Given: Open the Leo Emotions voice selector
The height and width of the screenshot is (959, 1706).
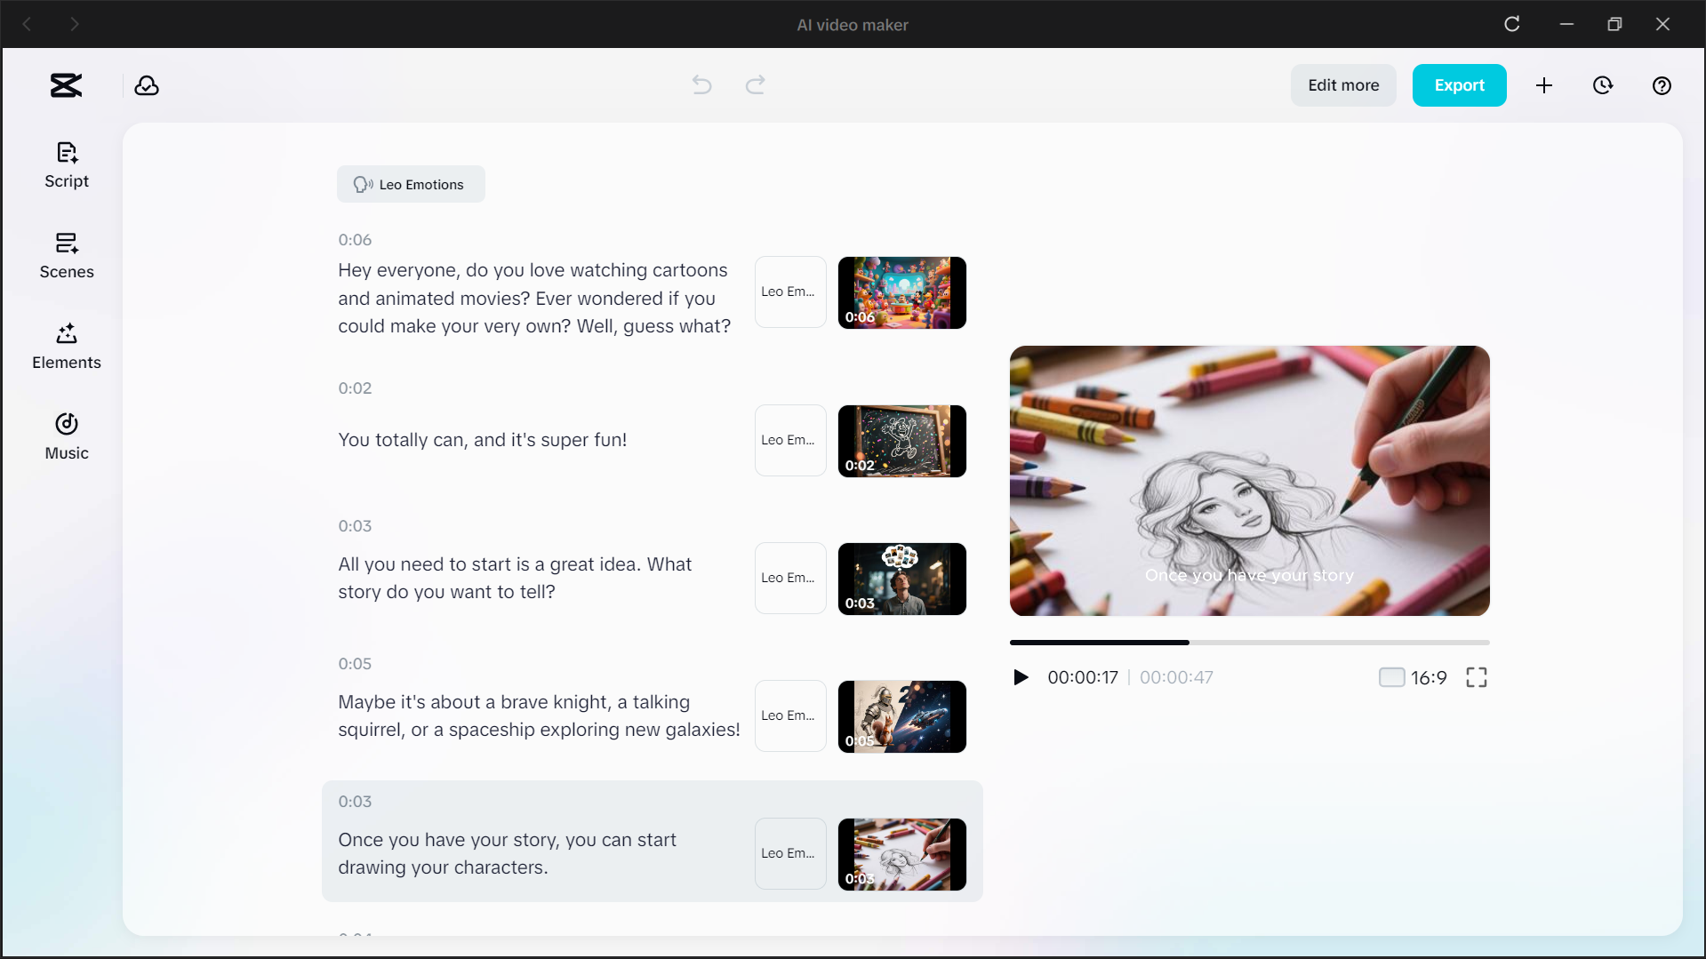Looking at the screenshot, I should click(411, 184).
